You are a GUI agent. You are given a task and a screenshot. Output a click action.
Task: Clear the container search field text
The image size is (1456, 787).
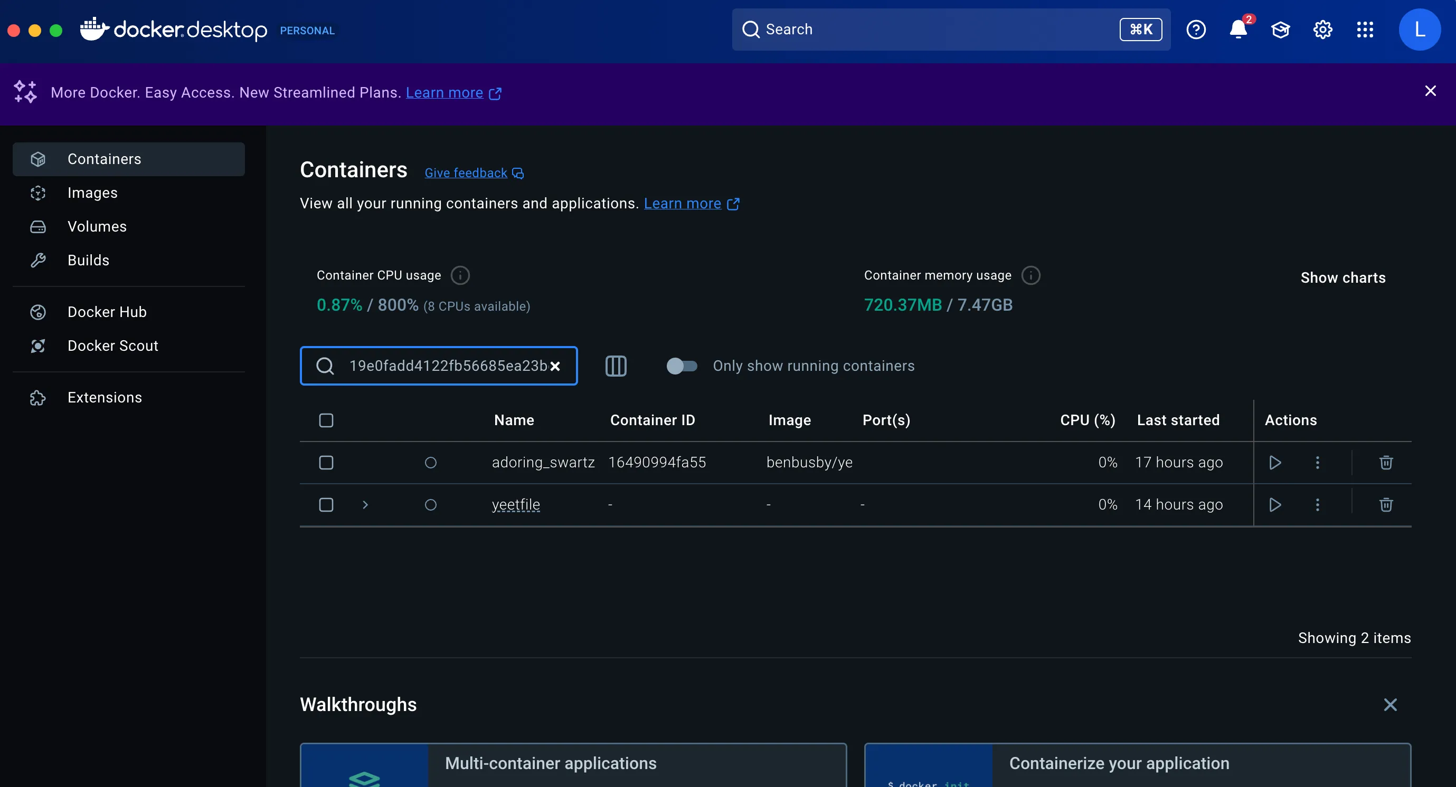pyautogui.click(x=555, y=367)
